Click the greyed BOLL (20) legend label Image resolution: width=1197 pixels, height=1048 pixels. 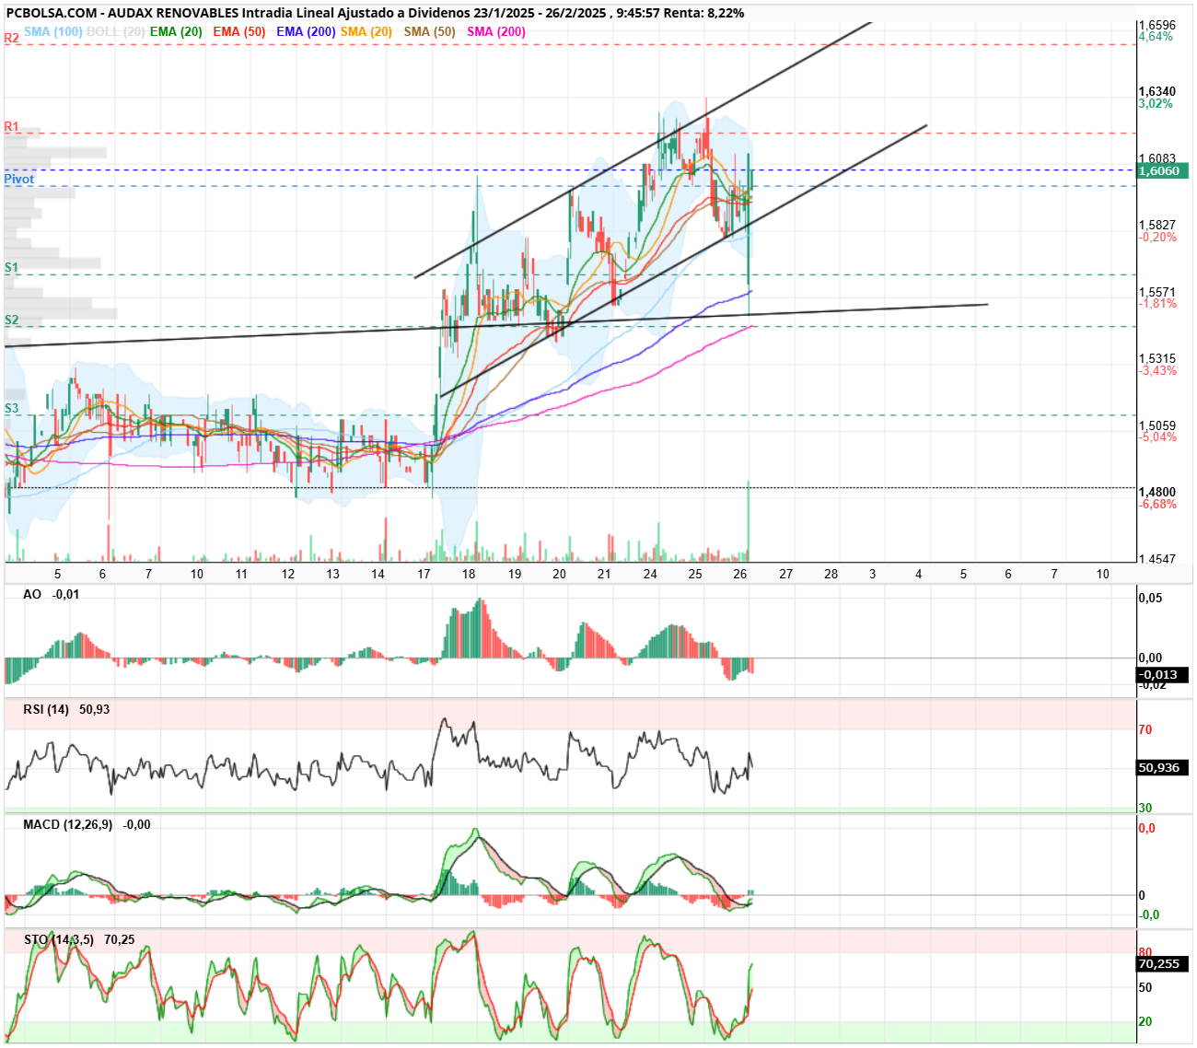pyautogui.click(x=116, y=31)
